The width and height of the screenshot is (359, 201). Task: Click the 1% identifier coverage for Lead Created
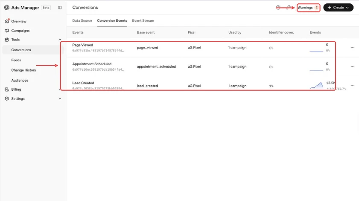[x=271, y=86]
